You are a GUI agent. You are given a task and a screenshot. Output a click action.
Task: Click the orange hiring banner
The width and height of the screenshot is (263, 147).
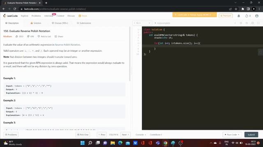coord(194,15)
